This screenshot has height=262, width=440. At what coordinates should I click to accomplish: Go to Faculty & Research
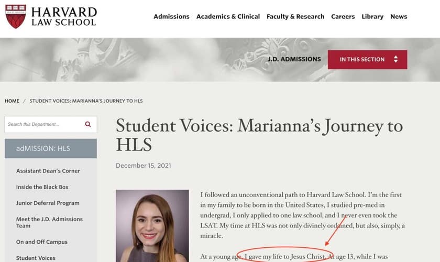[x=295, y=16]
